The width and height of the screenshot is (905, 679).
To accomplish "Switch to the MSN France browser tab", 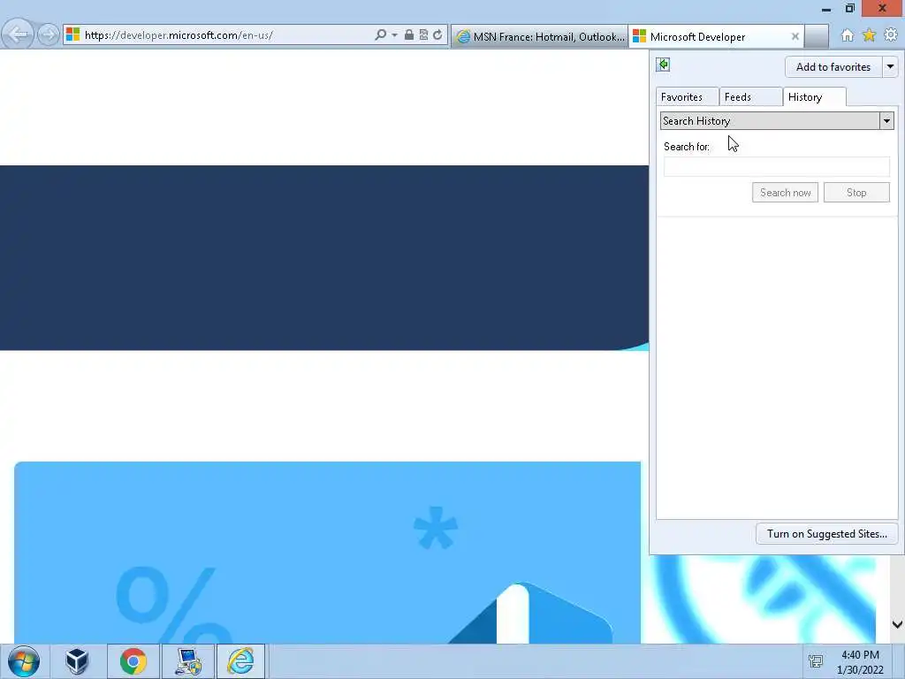I will click(540, 37).
